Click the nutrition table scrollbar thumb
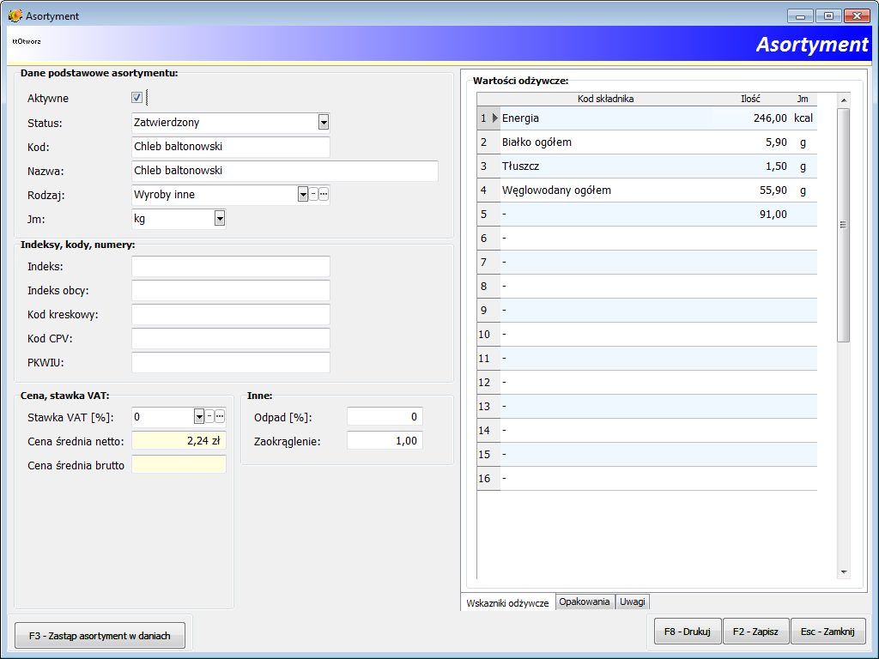 pyautogui.click(x=843, y=225)
